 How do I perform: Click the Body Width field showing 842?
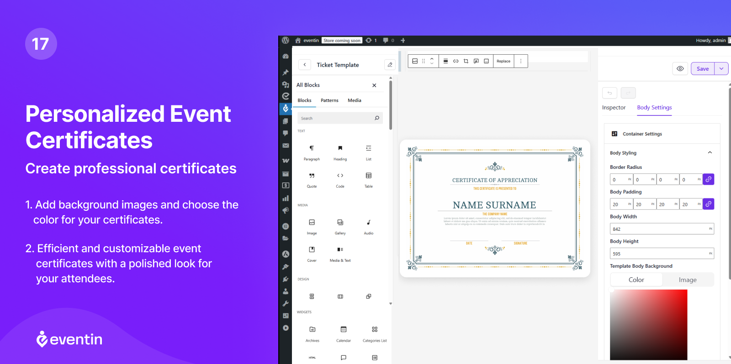click(662, 229)
